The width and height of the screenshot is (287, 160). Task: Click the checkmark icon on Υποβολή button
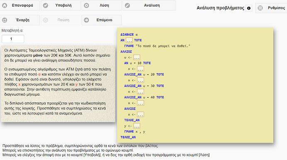coord(46,5)
